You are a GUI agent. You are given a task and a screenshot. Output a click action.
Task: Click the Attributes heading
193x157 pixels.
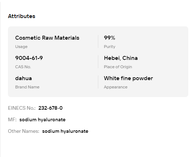pos(22,16)
